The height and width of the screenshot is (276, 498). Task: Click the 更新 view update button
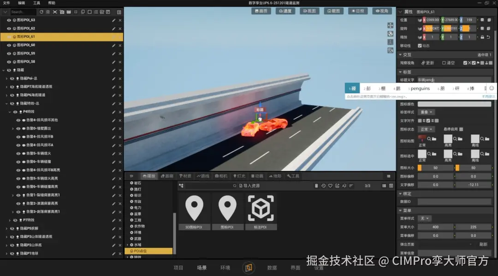pyautogui.click(x=427, y=63)
